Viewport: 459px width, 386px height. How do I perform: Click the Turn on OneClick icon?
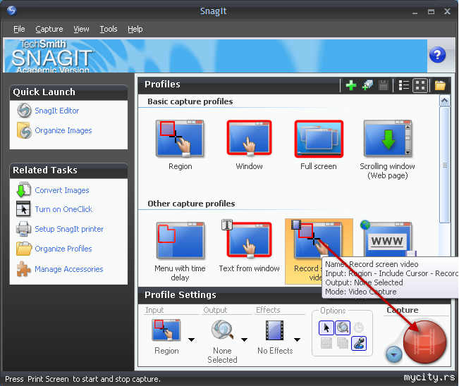[x=23, y=208]
